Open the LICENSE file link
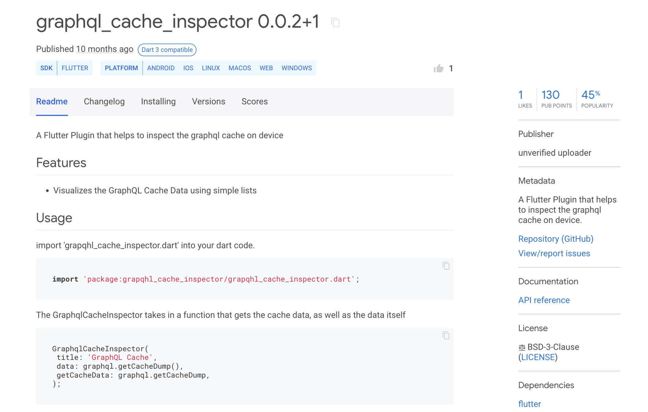 (x=538, y=357)
